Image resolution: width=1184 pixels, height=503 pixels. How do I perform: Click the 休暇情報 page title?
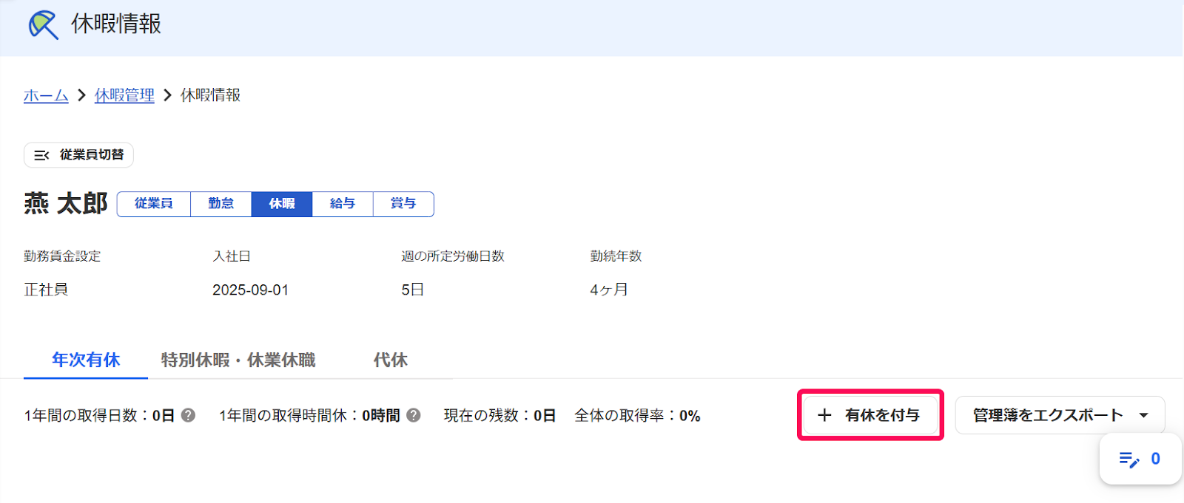pos(116,24)
